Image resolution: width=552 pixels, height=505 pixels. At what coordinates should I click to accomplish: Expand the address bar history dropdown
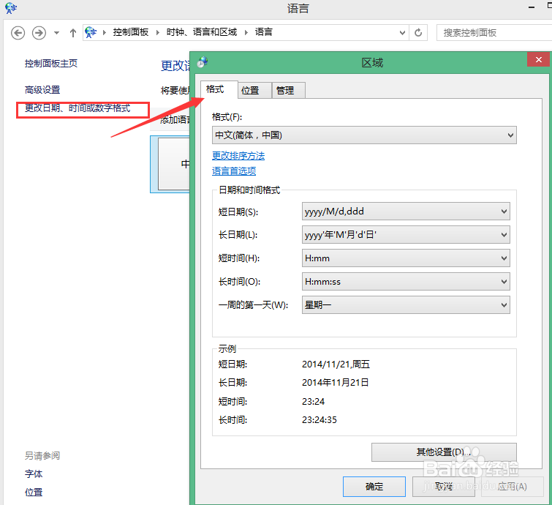(x=402, y=33)
